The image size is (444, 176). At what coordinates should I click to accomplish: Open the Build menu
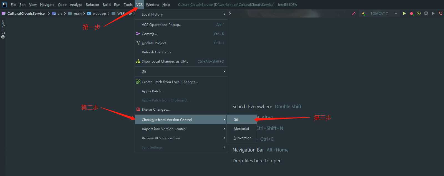(x=107, y=4)
